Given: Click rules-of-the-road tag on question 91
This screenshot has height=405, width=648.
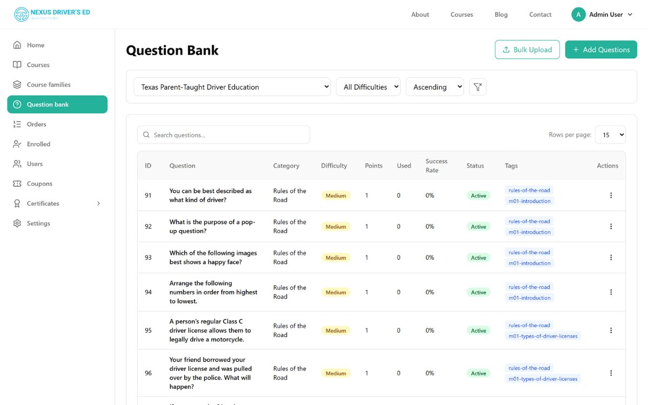Looking at the screenshot, I should 529,190.
